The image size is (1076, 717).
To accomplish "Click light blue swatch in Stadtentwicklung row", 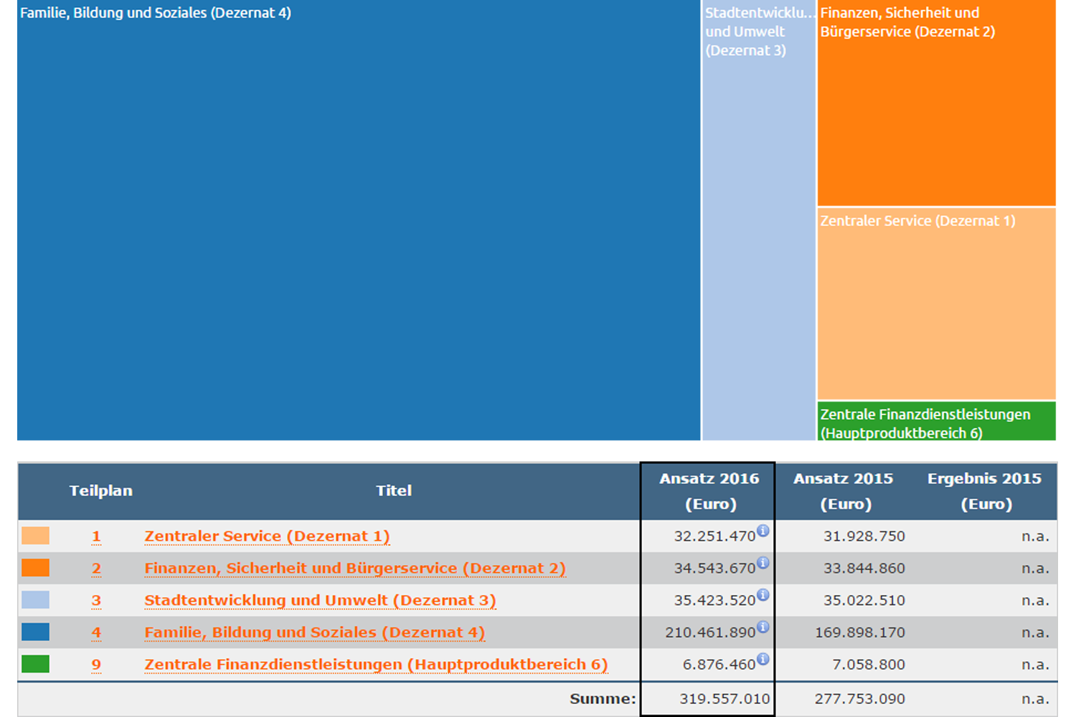I will [35, 599].
